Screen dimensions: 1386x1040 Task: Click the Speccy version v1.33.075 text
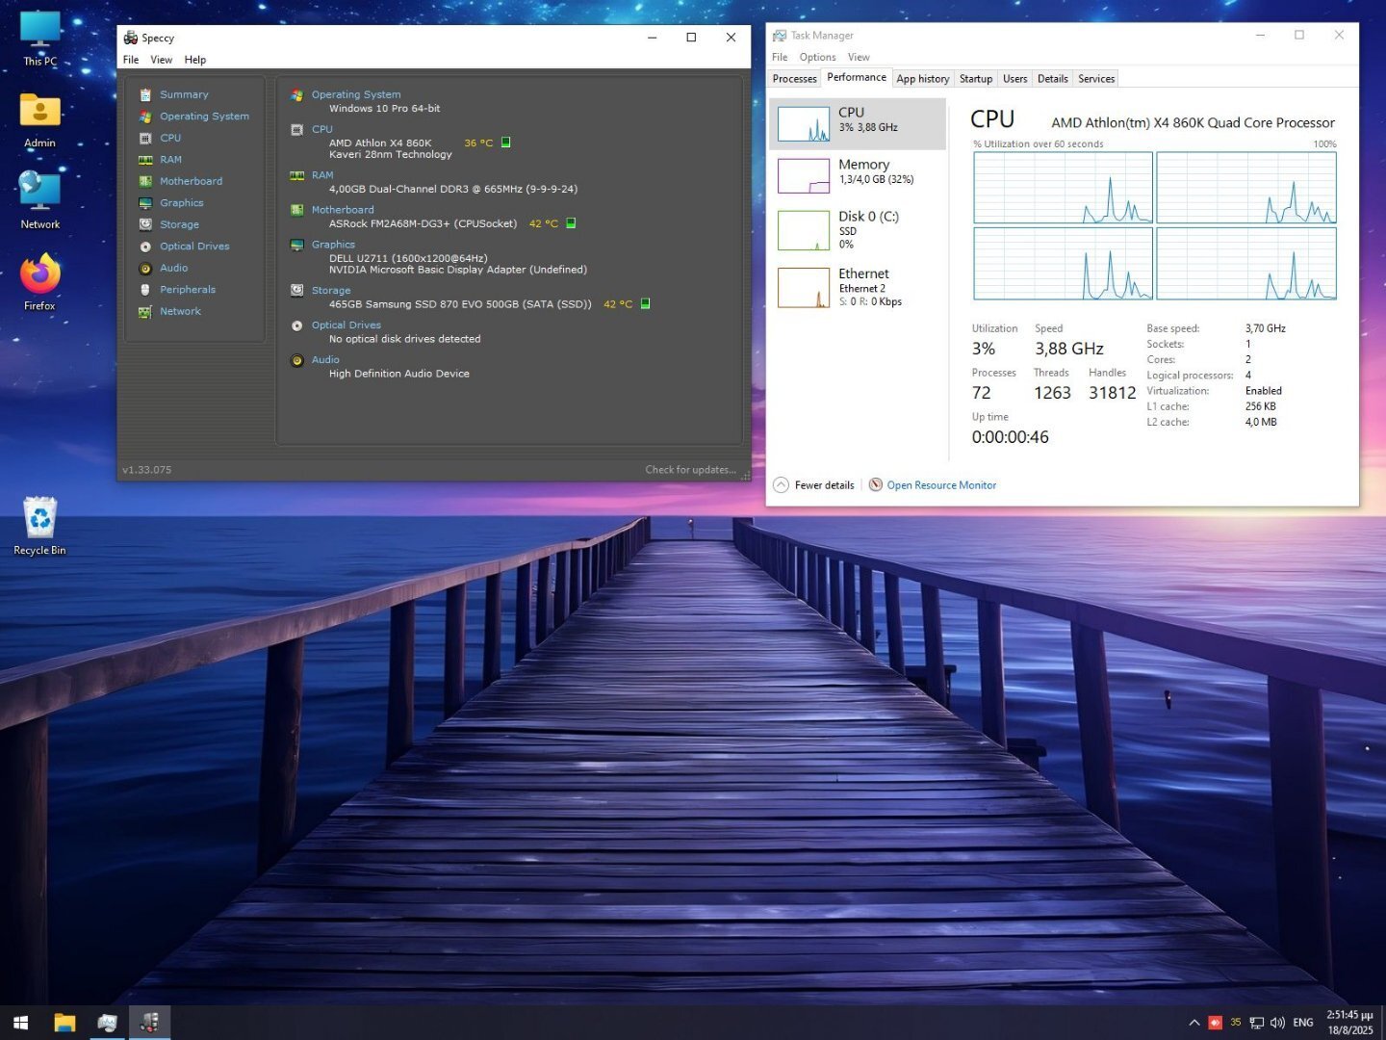click(147, 470)
